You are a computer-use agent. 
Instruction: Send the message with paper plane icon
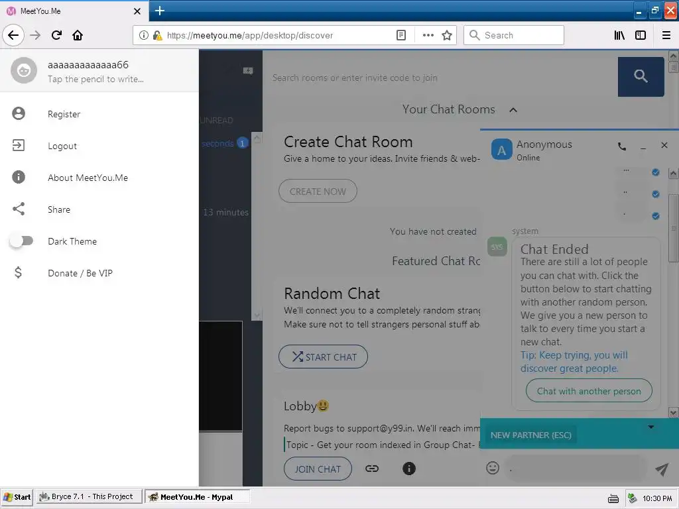click(x=662, y=469)
